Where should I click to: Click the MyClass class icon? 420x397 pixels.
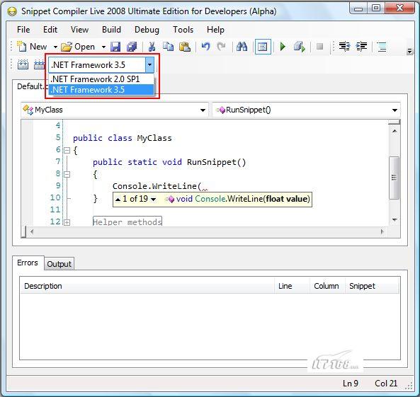[28, 110]
